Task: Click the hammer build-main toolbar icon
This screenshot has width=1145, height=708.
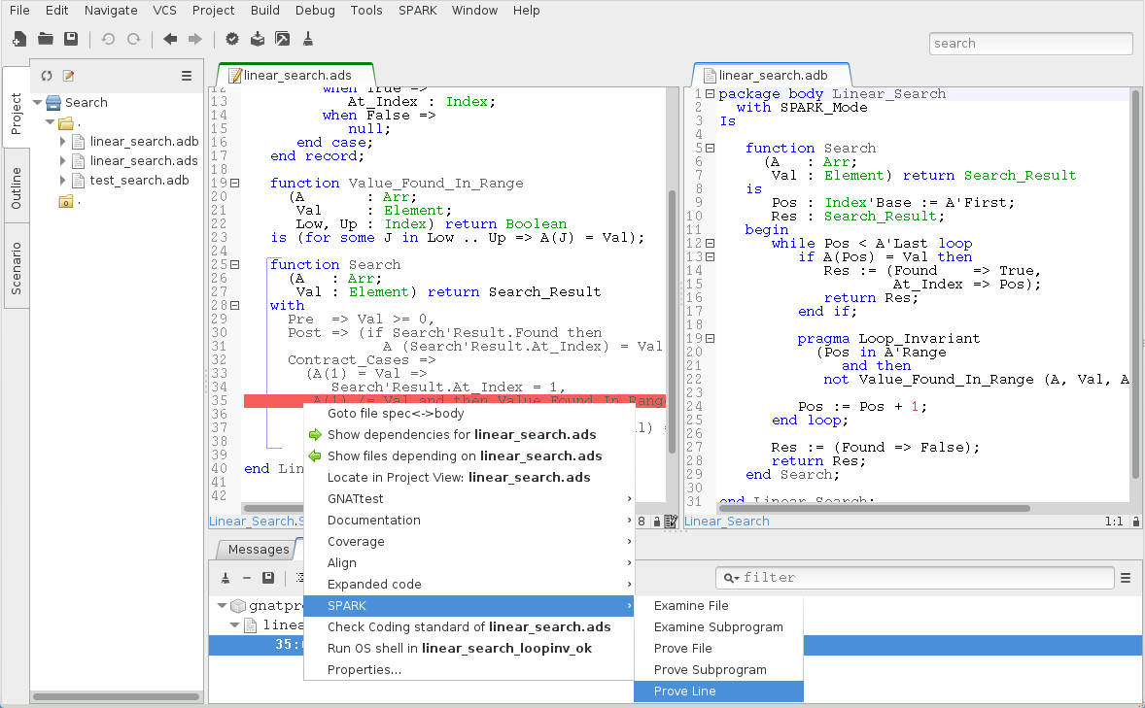Action: [282, 39]
